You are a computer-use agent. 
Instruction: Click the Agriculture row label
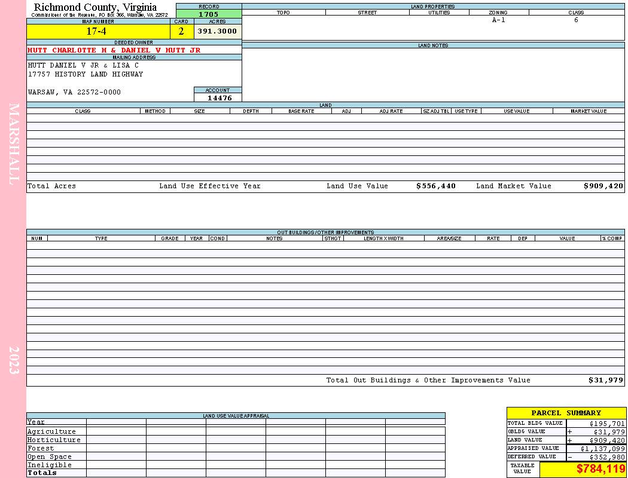point(51,431)
